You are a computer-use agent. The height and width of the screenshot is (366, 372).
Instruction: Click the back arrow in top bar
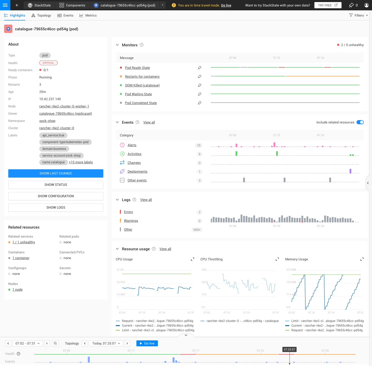tap(17, 5)
